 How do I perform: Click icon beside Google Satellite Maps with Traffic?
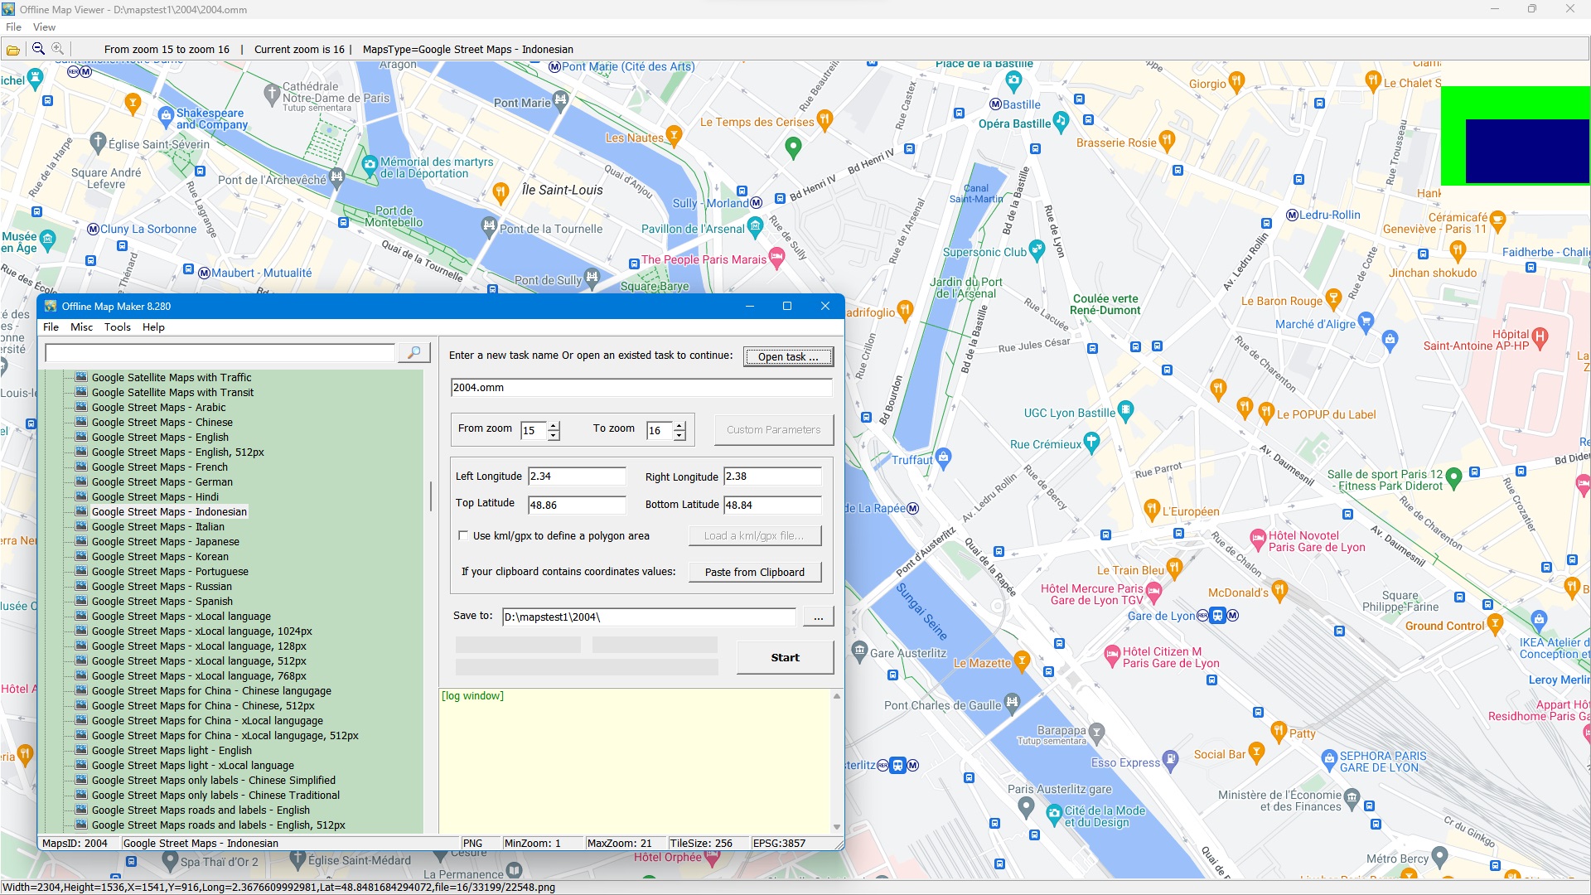tap(81, 377)
